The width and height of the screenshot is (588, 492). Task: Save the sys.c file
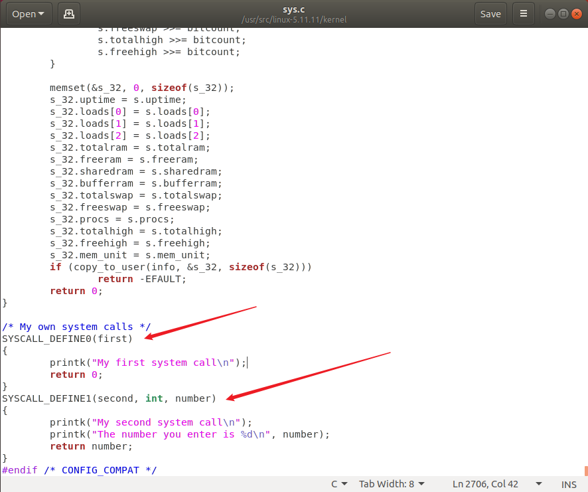tap(490, 14)
